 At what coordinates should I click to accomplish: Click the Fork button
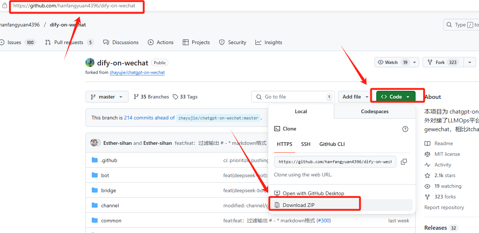pos(440,62)
